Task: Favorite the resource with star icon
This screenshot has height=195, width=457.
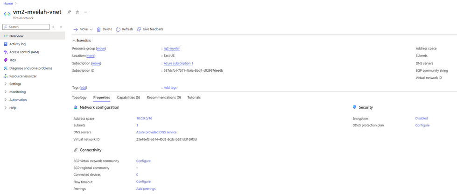Action: [77, 12]
